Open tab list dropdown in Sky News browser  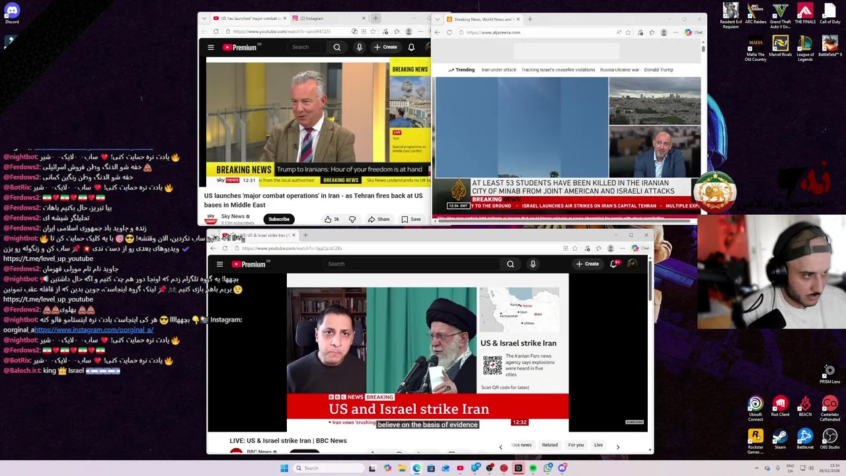(x=206, y=19)
